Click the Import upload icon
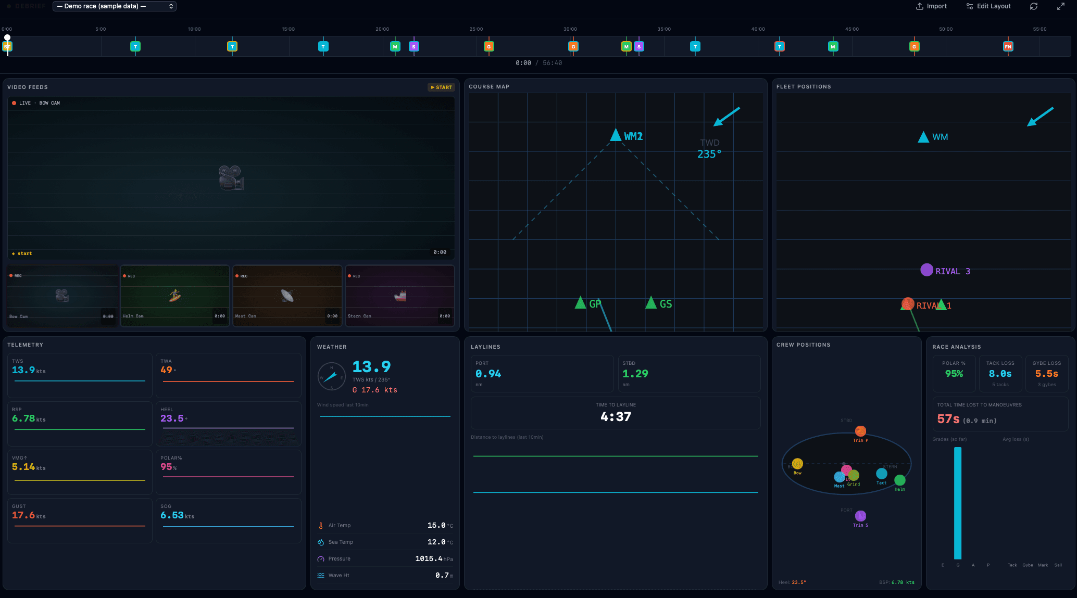The width and height of the screenshot is (1077, 598). 919,6
